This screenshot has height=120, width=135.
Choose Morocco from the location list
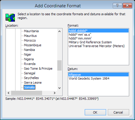click(x=30, y=40)
